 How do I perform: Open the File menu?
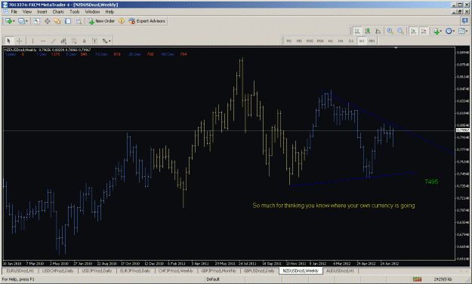14,12
